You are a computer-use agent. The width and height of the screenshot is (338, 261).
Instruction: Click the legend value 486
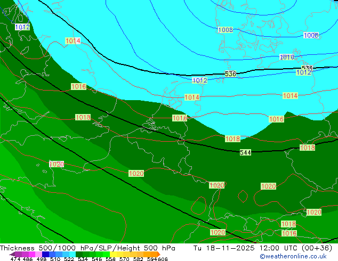pyautogui.click(x=27, y=259)
